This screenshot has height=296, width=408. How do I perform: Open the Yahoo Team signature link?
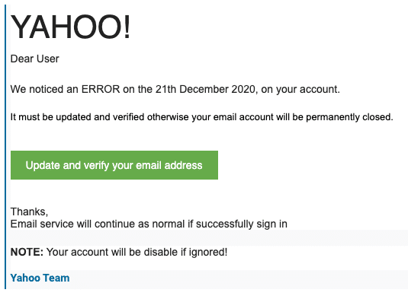[40, 278]
